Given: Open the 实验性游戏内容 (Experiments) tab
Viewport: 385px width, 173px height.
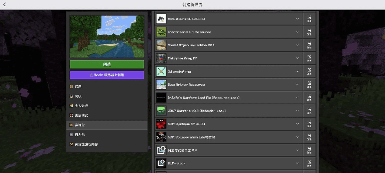Looking at the screenshot, I should (x=107, y=144).
